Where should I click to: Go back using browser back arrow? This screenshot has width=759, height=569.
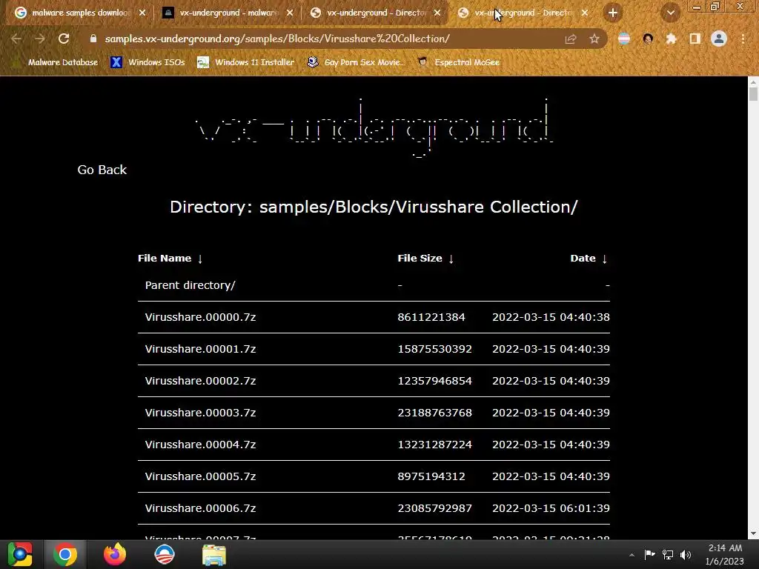(16, 39)
